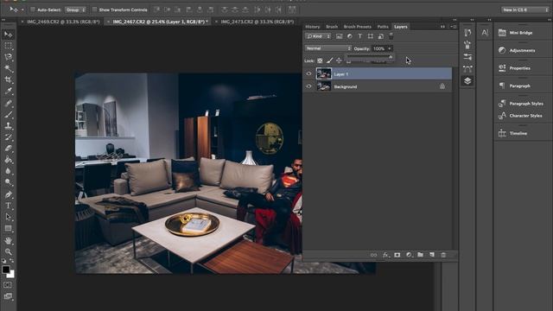Filter layers by adjustment layers
The width and height of the screenshot is (553, 311).
349,36
